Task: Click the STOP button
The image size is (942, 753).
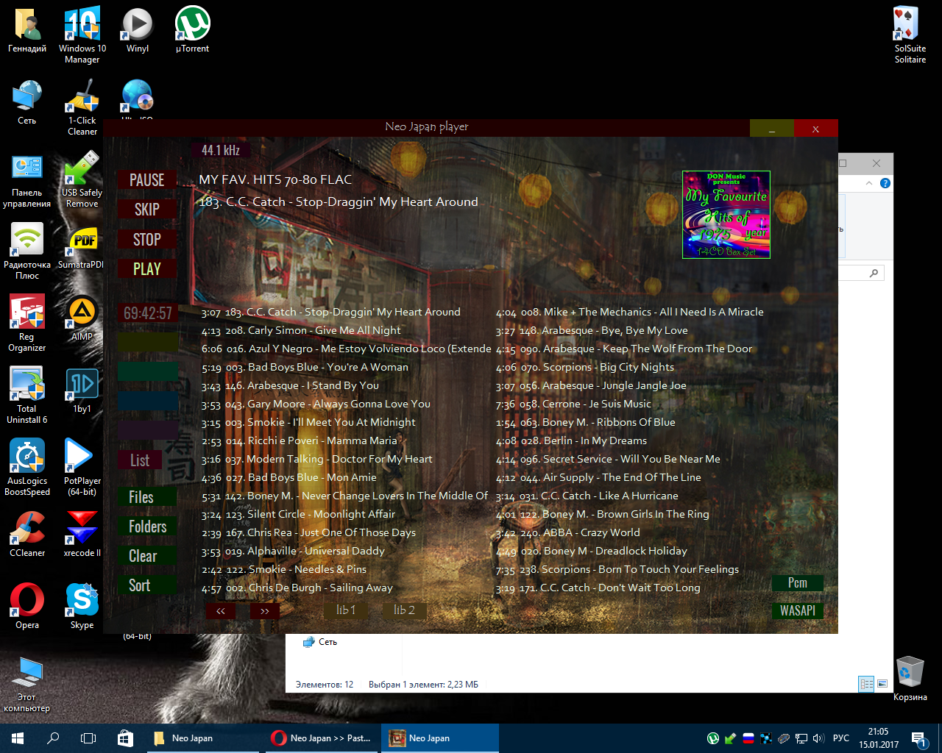Action: coord(147,239)
